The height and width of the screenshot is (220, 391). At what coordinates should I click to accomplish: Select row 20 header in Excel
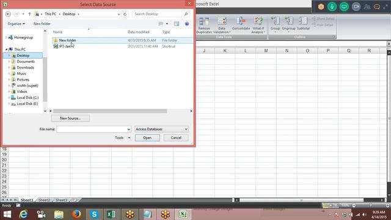[x=4, y=160]
